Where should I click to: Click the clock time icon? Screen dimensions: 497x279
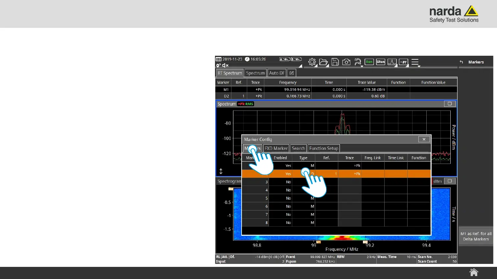[247, 59]
